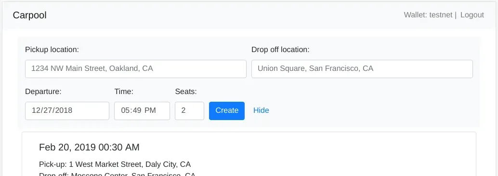The image size is (498, 176).
Task: Click the Seats label
Action: (186, 92)
